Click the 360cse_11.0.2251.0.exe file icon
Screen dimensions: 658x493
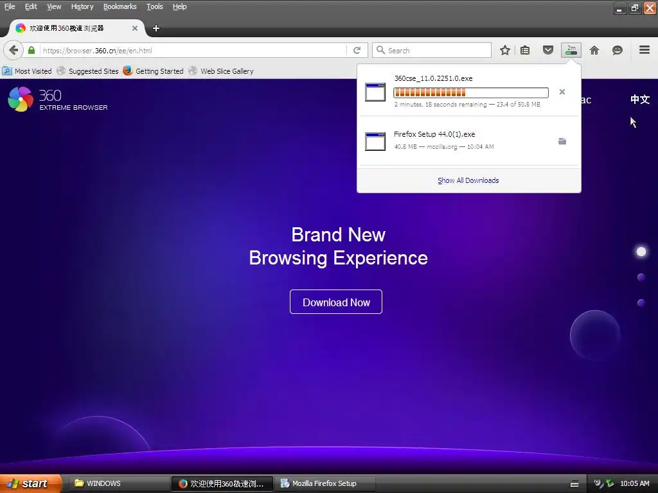pos(375,92)
